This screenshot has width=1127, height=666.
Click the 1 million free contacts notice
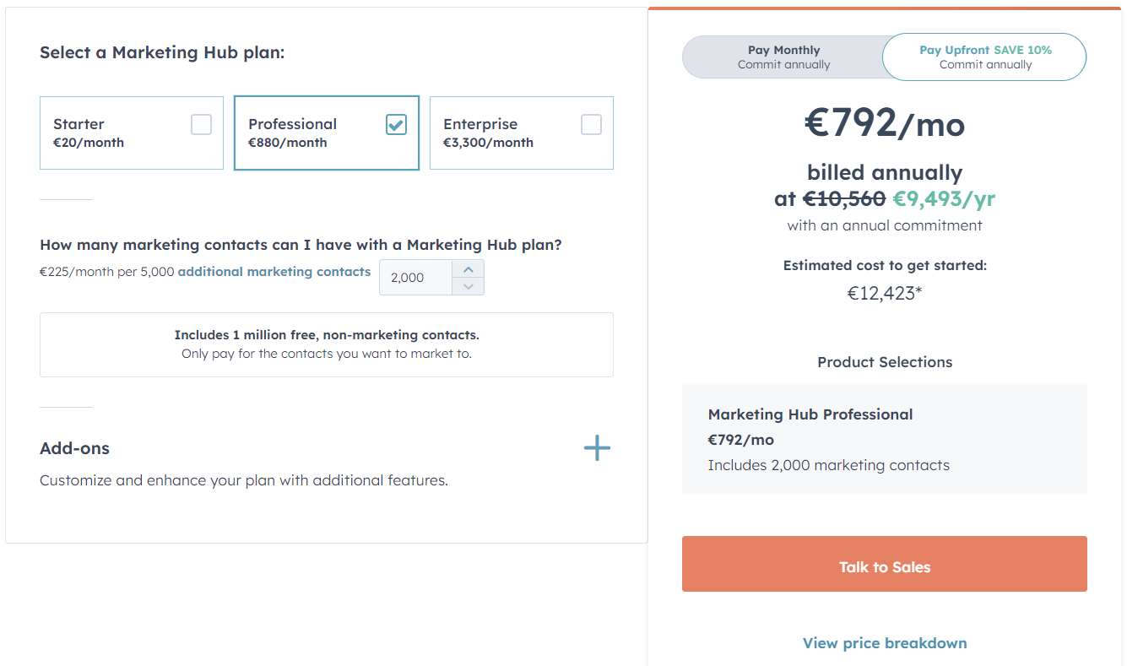click(x=327, y=344)
